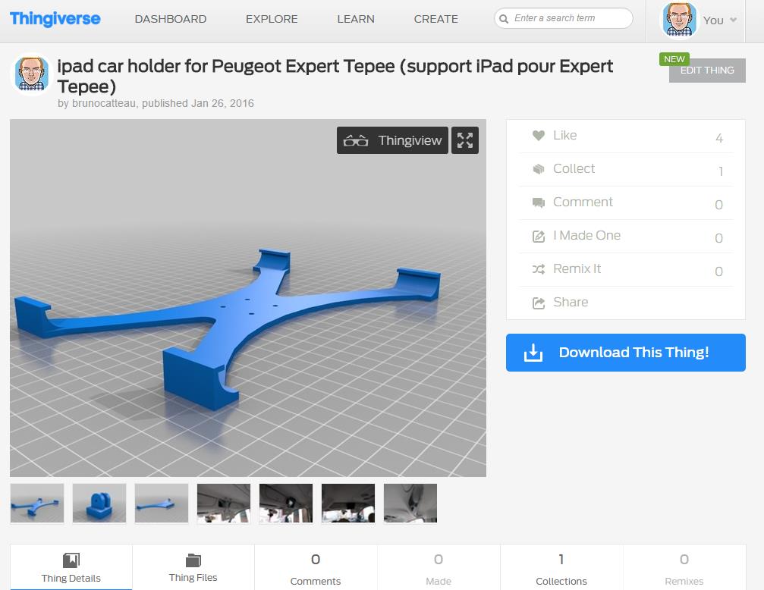Click the 'published Jan 26, 2016' text
Image resolution: width=764 pixels, height=590 pixels.
(198, 103)
